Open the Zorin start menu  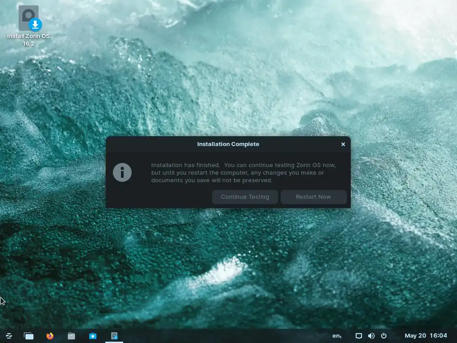(x=9, y=336)
